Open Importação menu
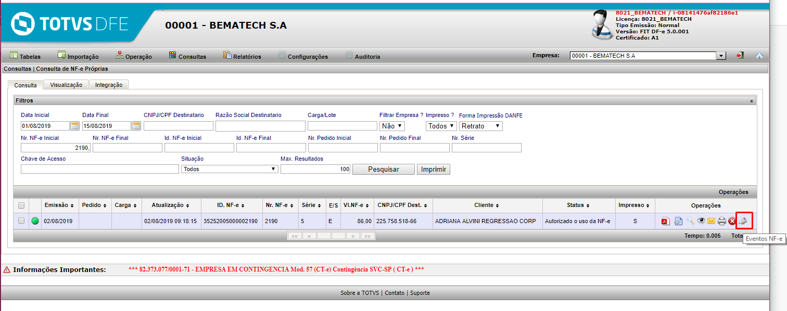Viewport: 787px width, 311px height. [78, 56]
